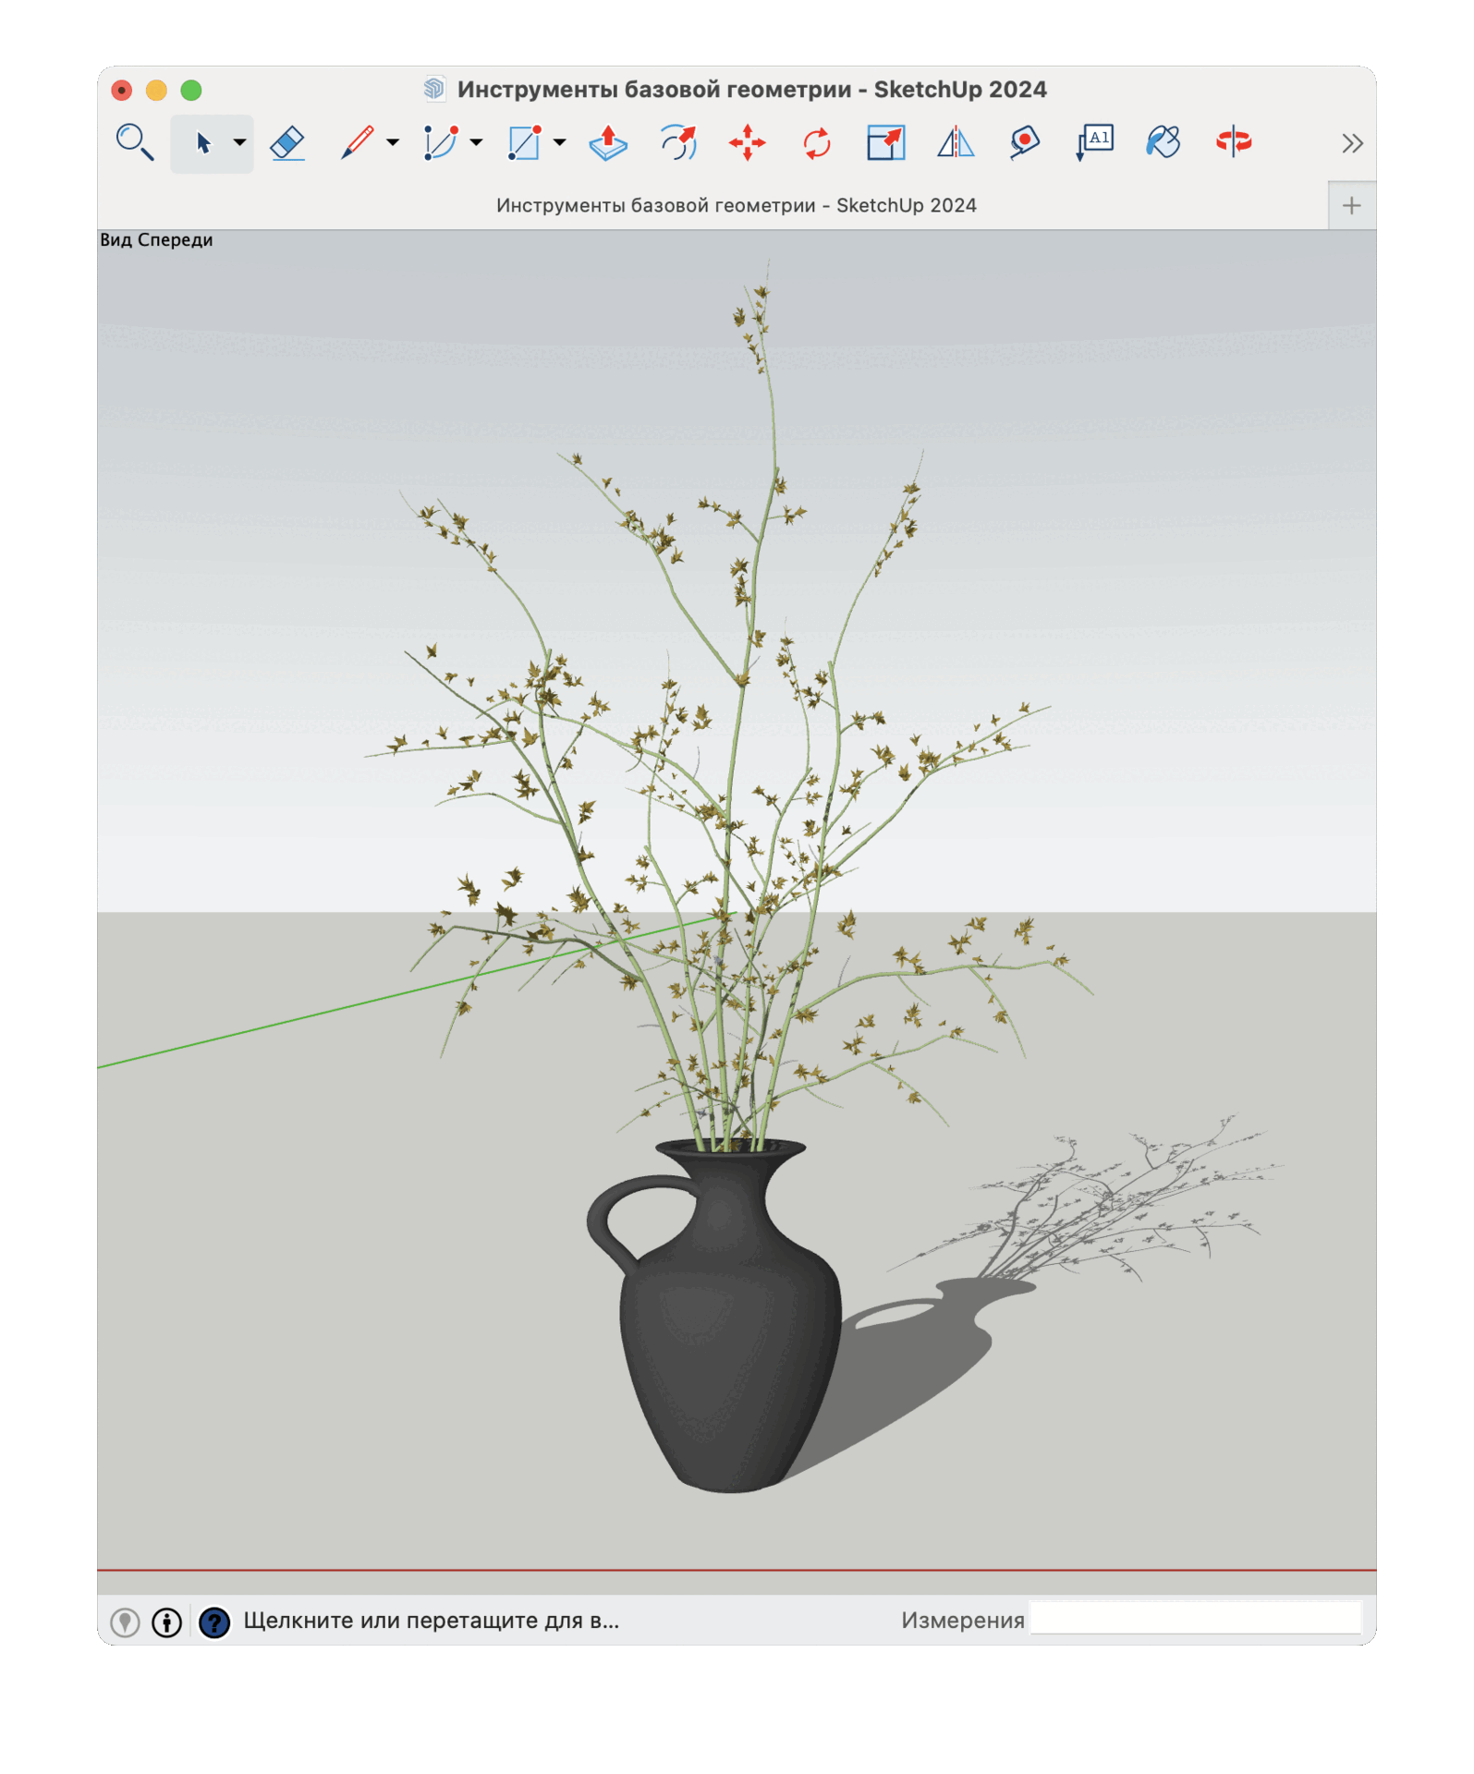Select the Flip mirror tool

pyautogui.click(x=956, y=143)
